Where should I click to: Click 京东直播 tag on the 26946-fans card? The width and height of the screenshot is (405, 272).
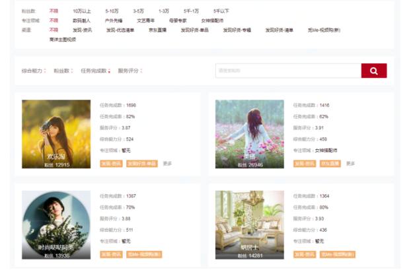point(330,164)
